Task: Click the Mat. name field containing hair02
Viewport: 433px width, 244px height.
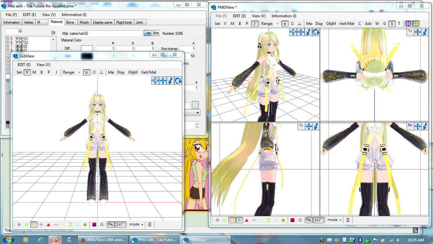Action: coord(110,33)
